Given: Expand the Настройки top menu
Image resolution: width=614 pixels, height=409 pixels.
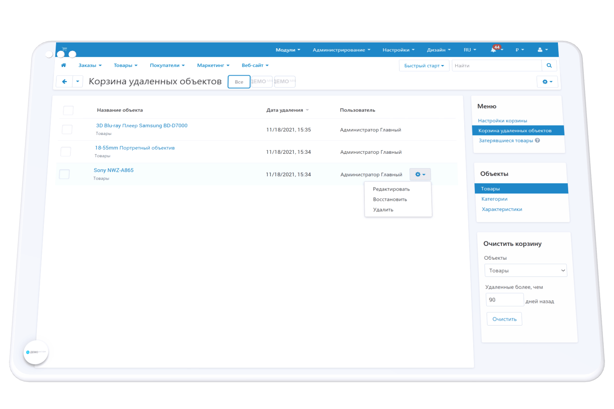Looking at the screenshot, I should [x=398, y=50].
